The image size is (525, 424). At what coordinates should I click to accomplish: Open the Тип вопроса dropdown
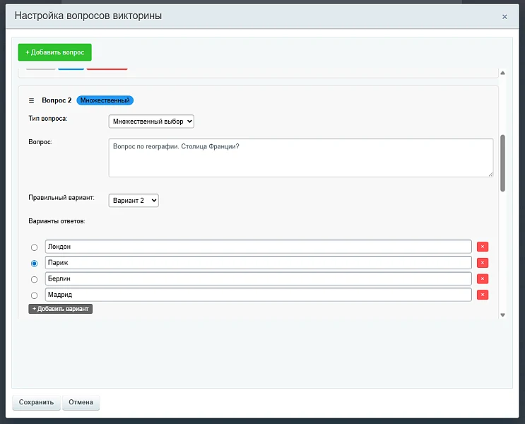tap(151, 122)
